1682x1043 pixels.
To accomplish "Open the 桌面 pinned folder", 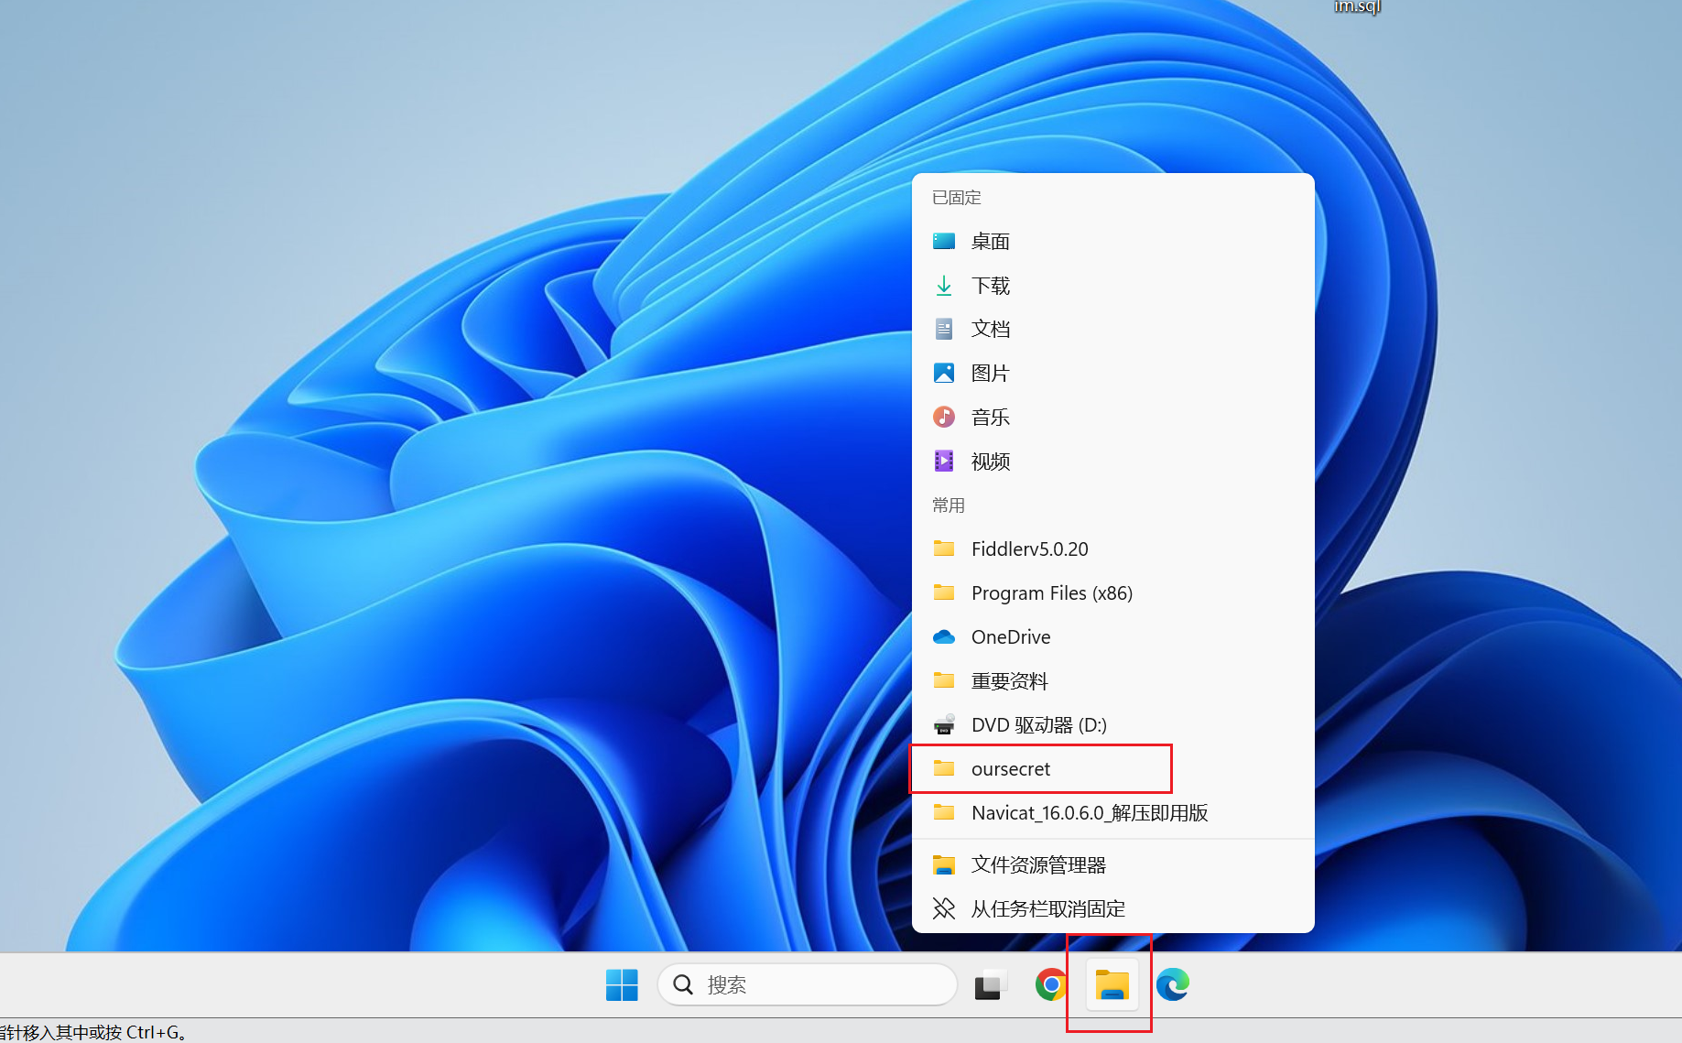I will (990, 242).
